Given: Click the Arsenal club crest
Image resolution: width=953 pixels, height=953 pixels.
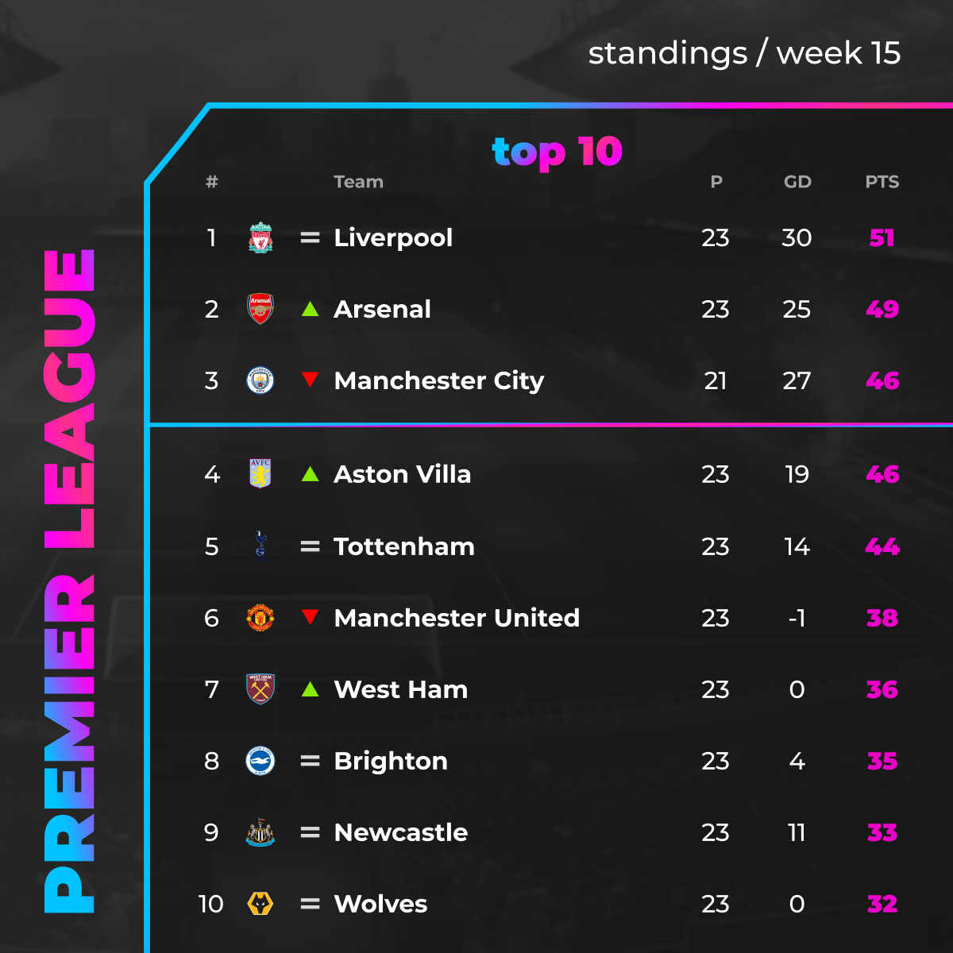Looking at the screenshot, I should click(260, 309).
